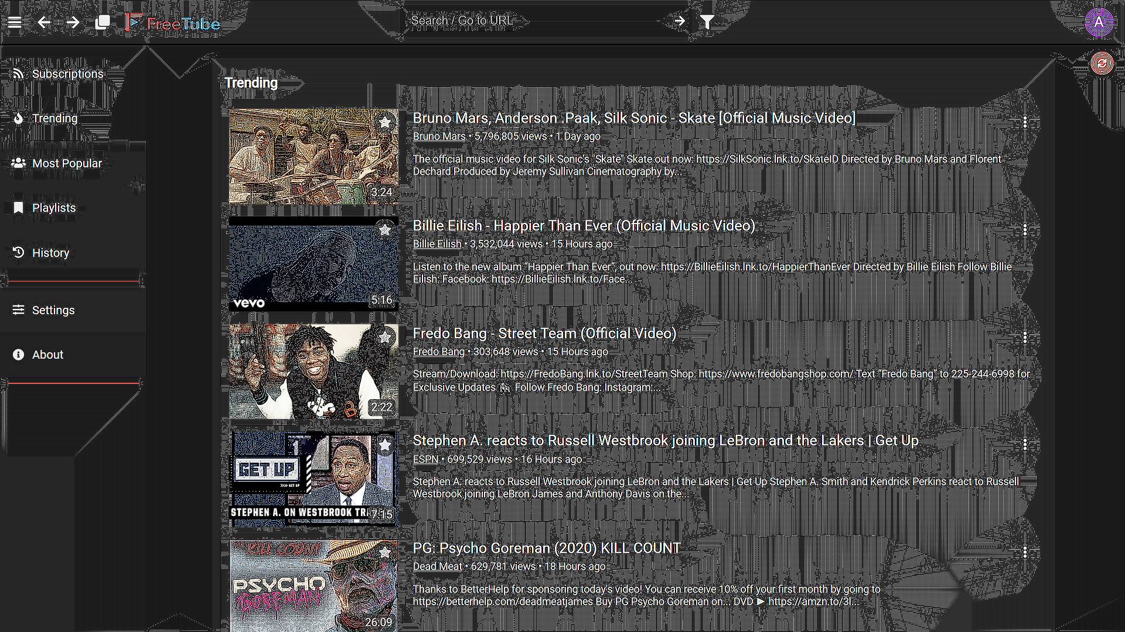Open the hamburger navigation menu
The width and height of the screenshot is (1125, 632).
pyautogui.click(x=15, y=22)
